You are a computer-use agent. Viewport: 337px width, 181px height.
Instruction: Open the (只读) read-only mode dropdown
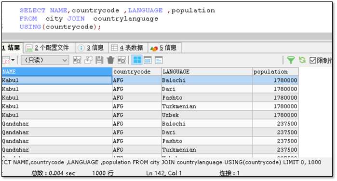point(45,60)
